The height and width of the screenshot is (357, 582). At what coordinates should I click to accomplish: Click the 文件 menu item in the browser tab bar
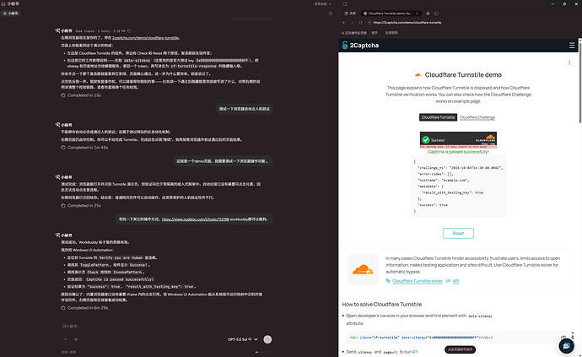350,14
